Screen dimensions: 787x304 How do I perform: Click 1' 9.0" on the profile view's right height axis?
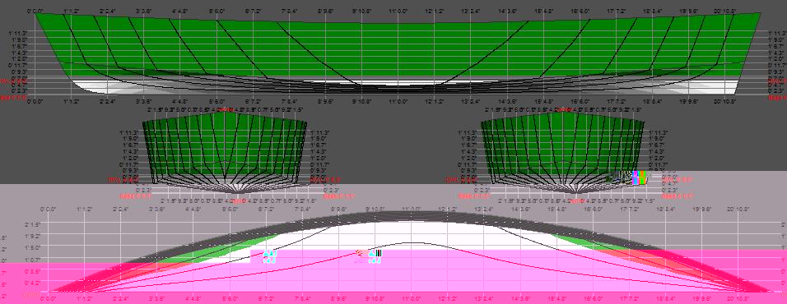click(x=776, y=39)
